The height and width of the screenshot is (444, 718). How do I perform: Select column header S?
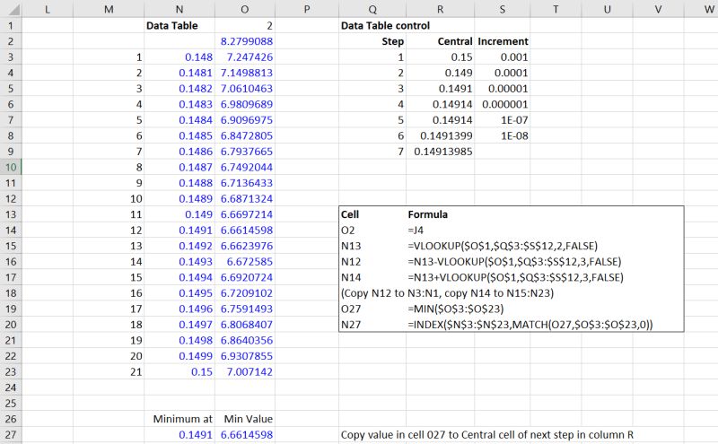503,9
